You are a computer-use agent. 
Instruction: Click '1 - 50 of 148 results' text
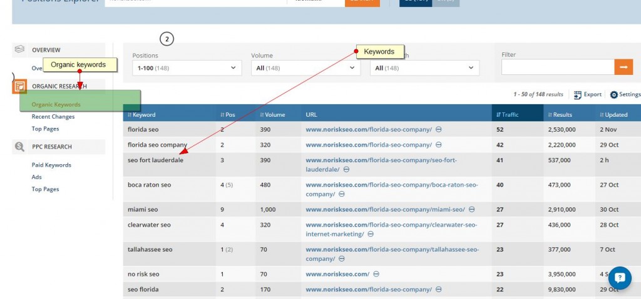(538, 94)
